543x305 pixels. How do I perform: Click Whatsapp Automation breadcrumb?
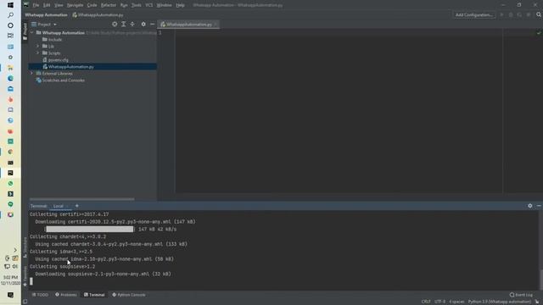click(x=46, y=15)
